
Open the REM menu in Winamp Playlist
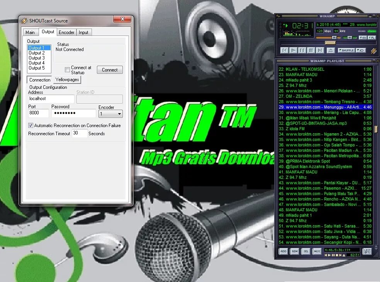click(295, 251)
